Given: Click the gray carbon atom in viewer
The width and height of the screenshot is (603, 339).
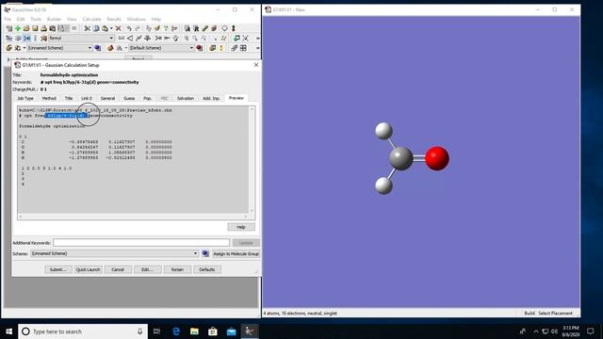Looking at the screenshot, I should pos(401,158).
